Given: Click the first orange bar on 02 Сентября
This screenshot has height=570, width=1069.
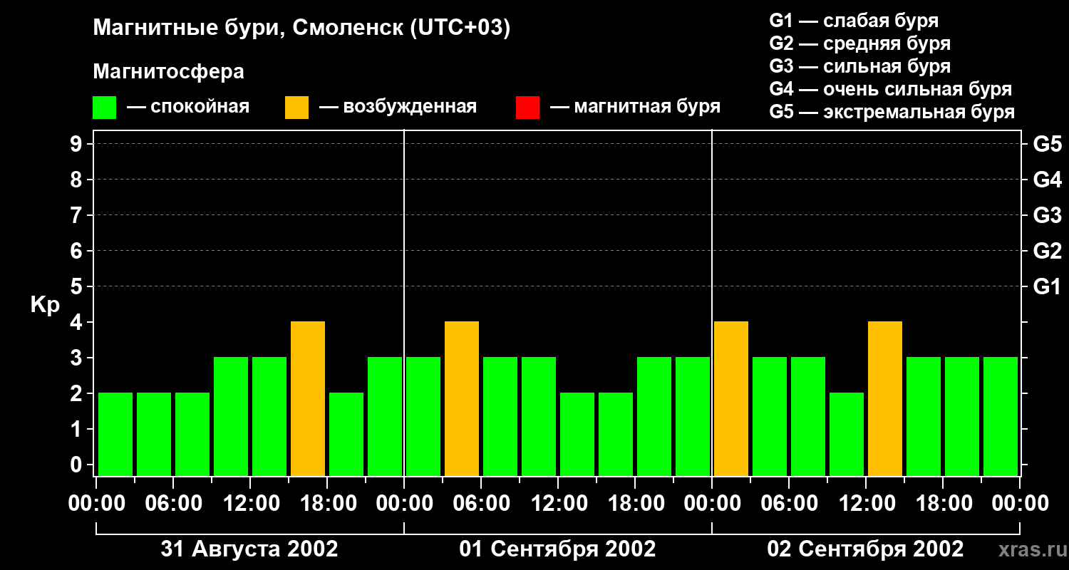Looking at the screenshot, I should [x=731, y=398].
